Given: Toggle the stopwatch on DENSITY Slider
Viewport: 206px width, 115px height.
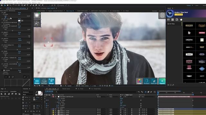Looking at the screenshot, I should coord(4,34).
